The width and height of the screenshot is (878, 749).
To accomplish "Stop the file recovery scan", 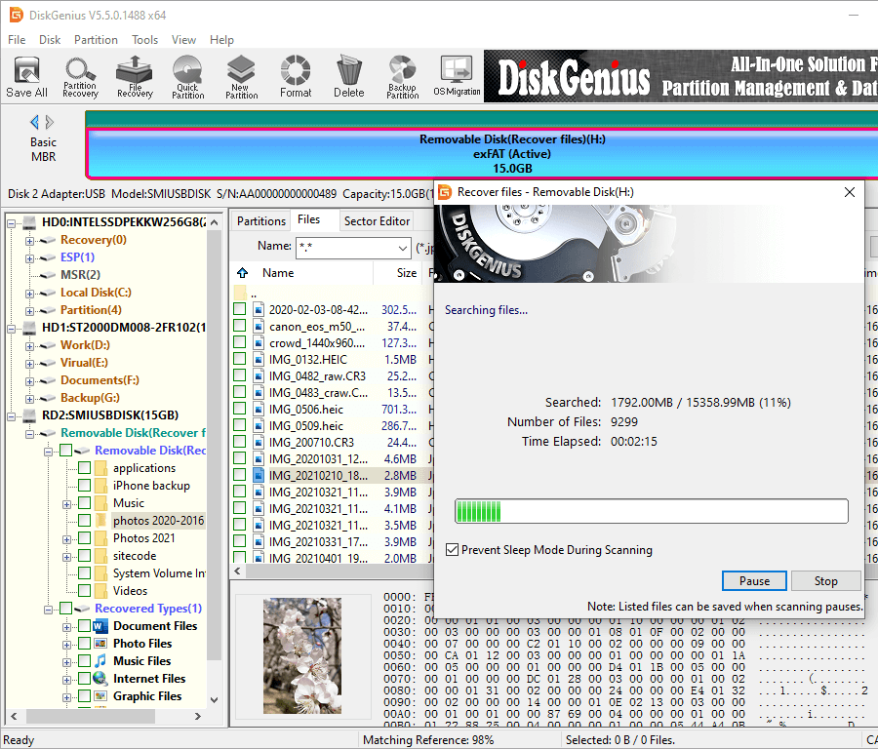I will 825,580.
